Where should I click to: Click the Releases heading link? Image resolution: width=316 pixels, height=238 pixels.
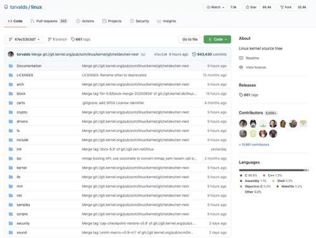point(247,85)
